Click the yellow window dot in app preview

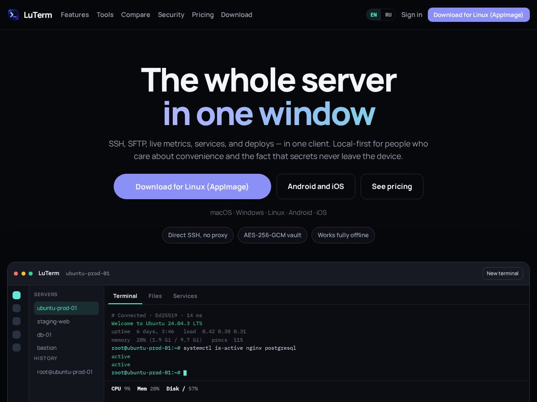click(23, 273)
